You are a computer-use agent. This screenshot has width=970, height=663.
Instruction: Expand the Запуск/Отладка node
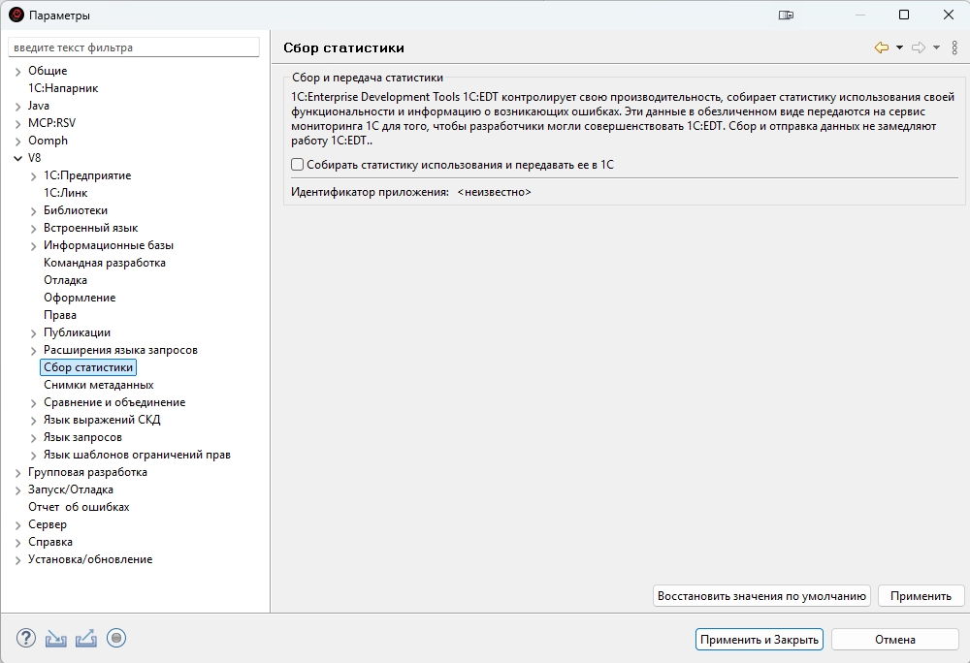(17, 490)
